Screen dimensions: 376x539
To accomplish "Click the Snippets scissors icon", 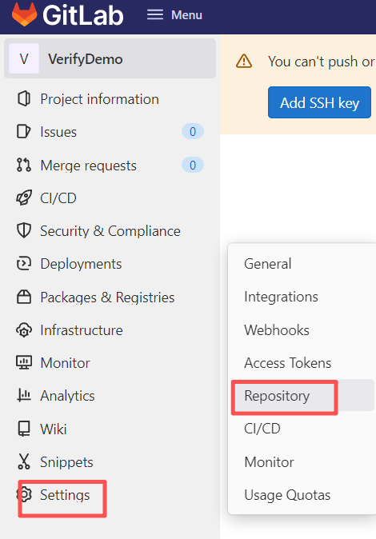I will click(24, 461).
